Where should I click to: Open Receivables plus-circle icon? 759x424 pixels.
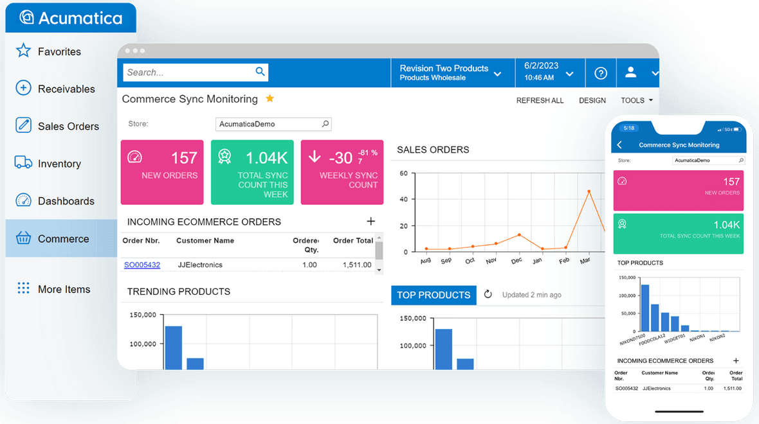(x=23, y=88)
